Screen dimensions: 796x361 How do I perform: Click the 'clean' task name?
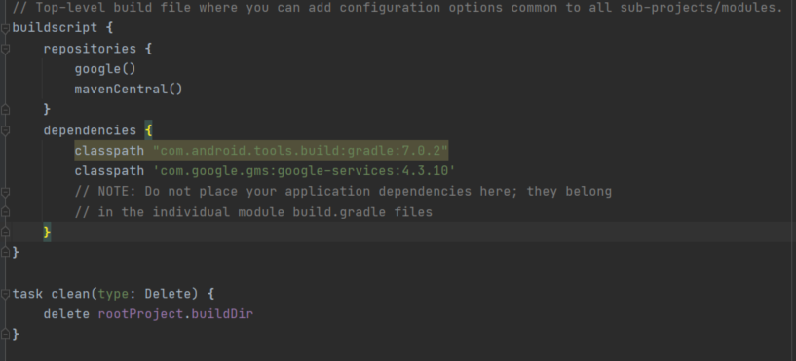click(70, 294)
